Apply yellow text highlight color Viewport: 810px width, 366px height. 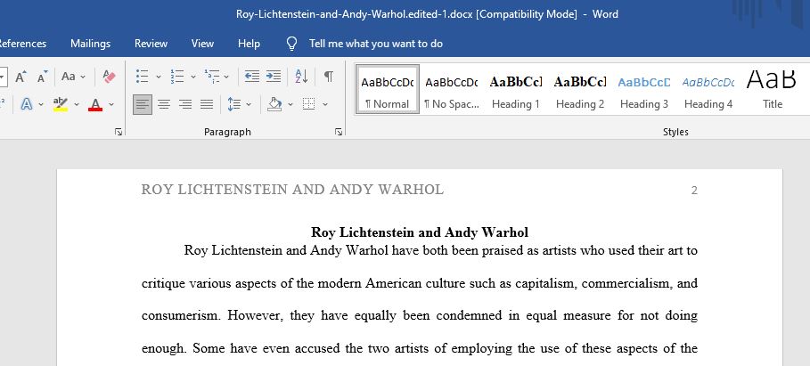pyautogui.click(x=61, y=104)
